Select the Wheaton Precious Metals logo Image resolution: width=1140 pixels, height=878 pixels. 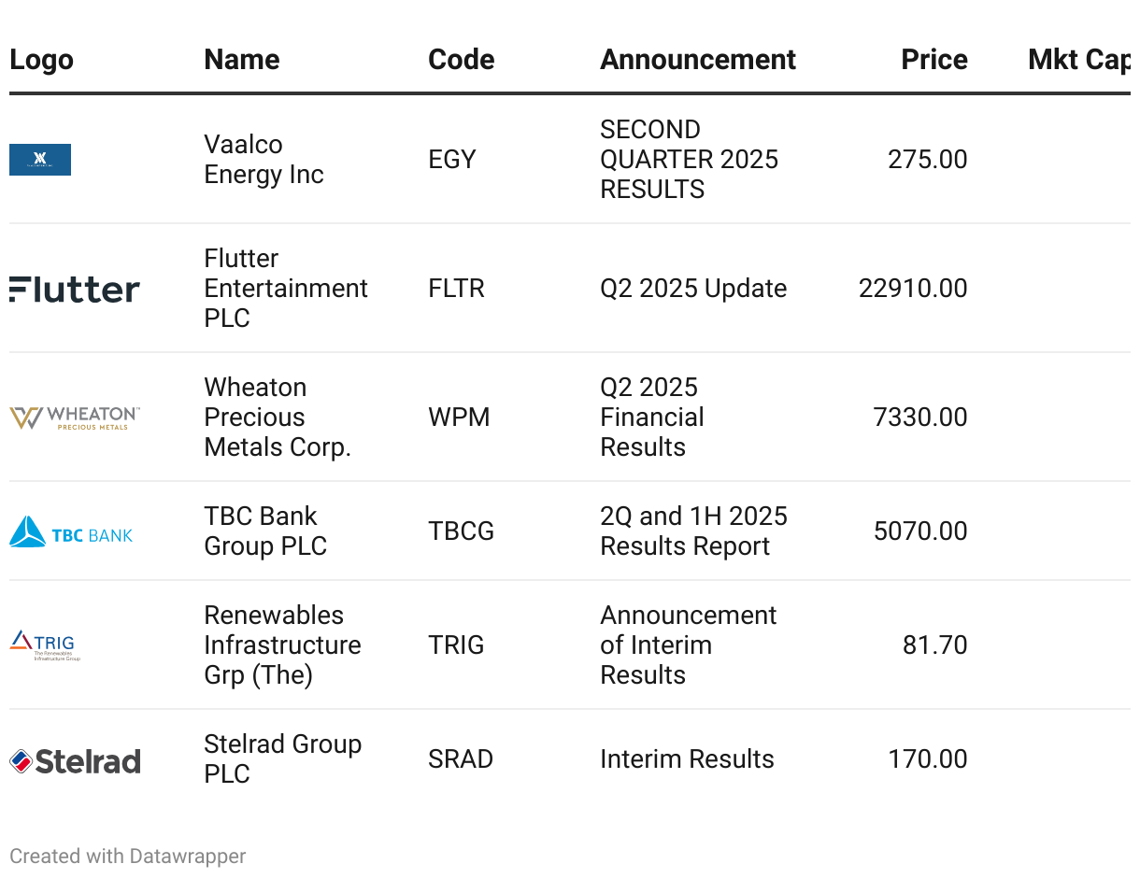click(75, 418)
